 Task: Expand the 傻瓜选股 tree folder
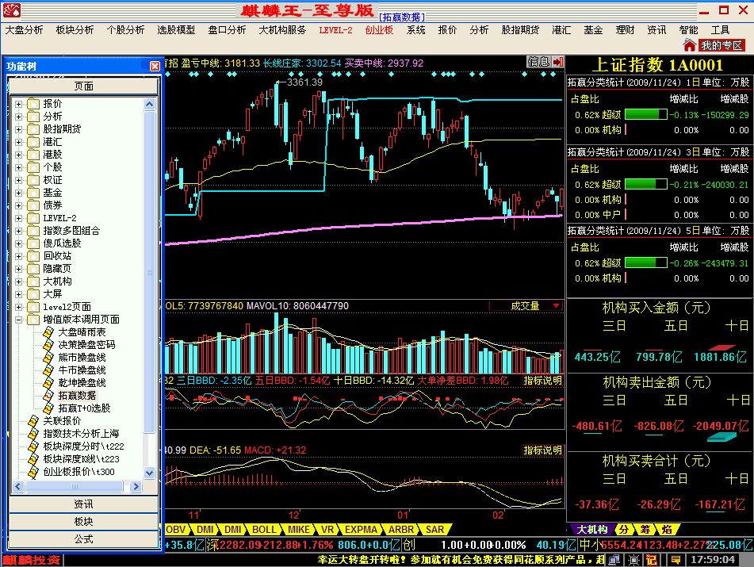19,243
